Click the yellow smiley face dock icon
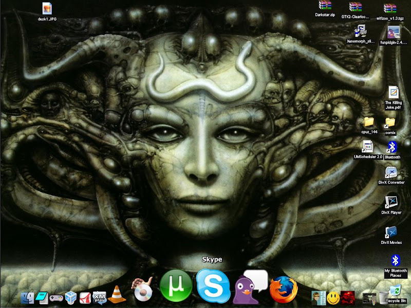The width and height of the screenshot is (411, 308). click(333, 298)
